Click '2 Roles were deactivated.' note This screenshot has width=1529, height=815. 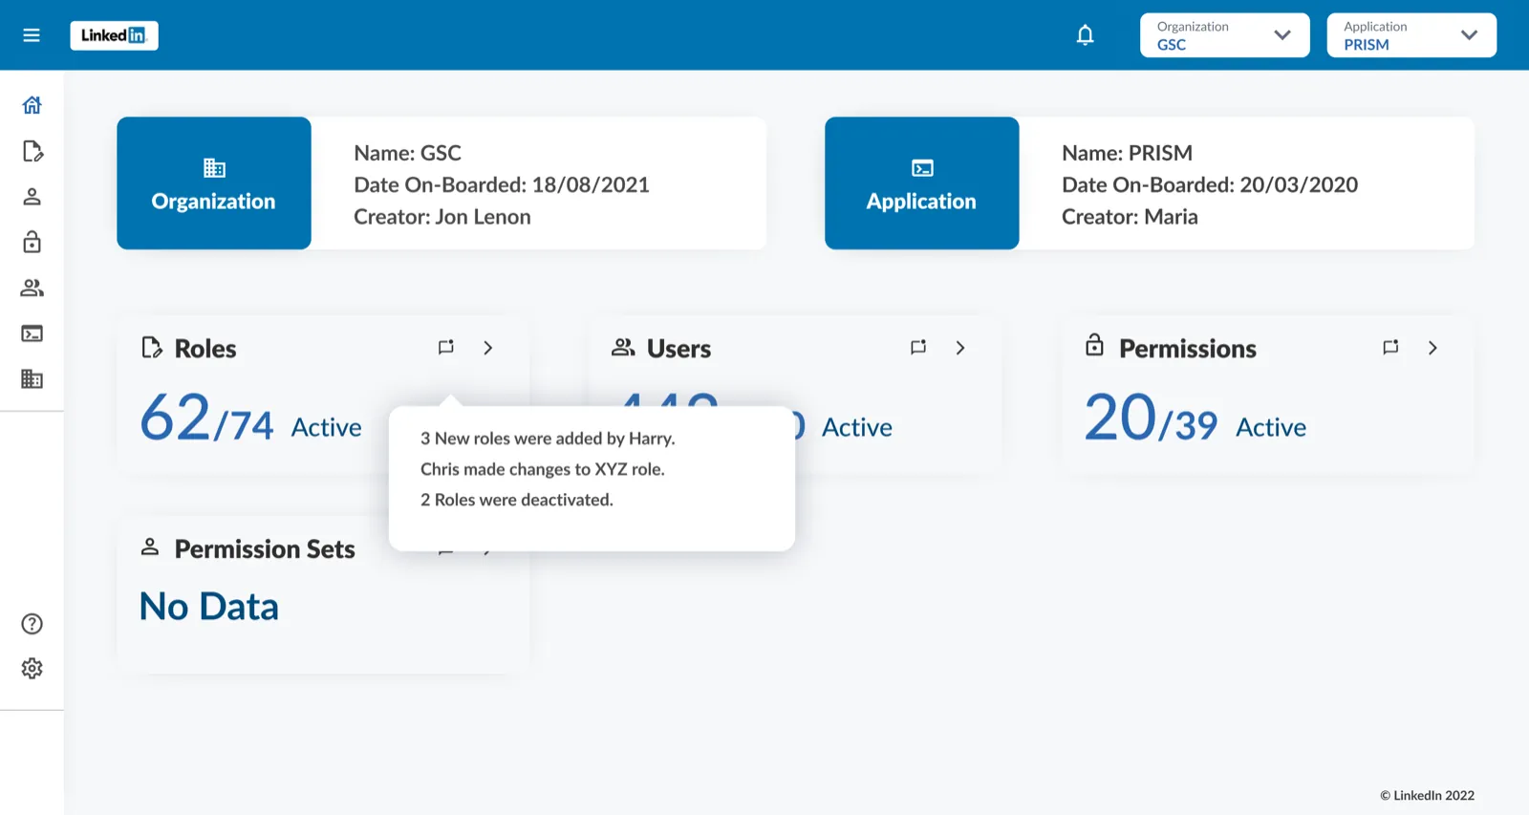[517, 500]
